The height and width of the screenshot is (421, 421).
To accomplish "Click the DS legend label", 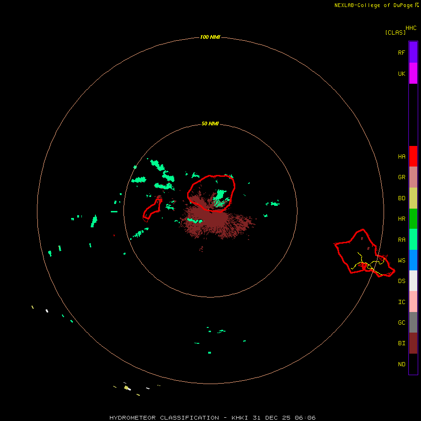I will [x=401, y=281].
